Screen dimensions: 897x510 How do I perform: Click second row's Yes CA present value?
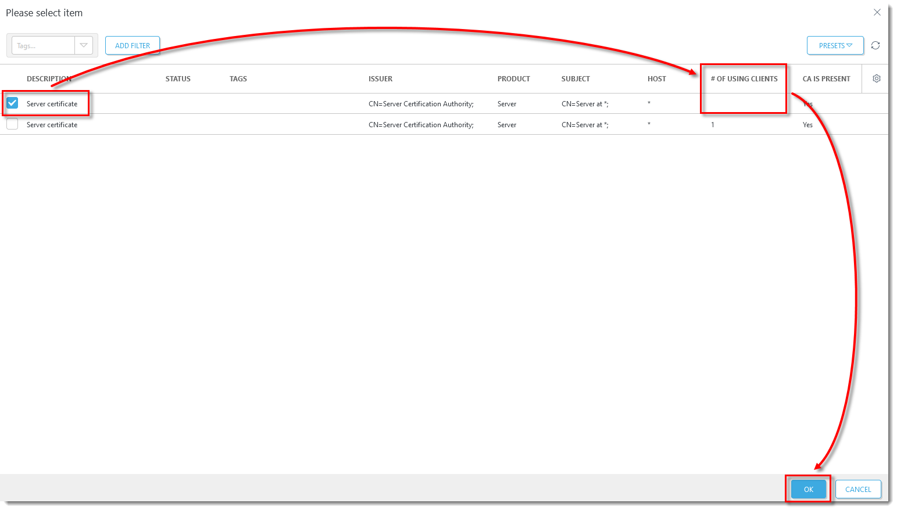807,125
